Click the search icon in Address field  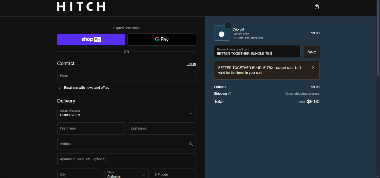pyautogui.click(x=191, y=144)
